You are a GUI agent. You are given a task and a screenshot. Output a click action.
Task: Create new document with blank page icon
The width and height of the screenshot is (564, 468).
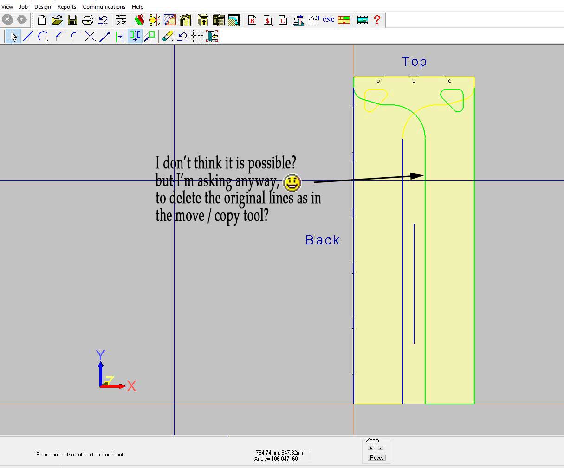tap(42, 20)
